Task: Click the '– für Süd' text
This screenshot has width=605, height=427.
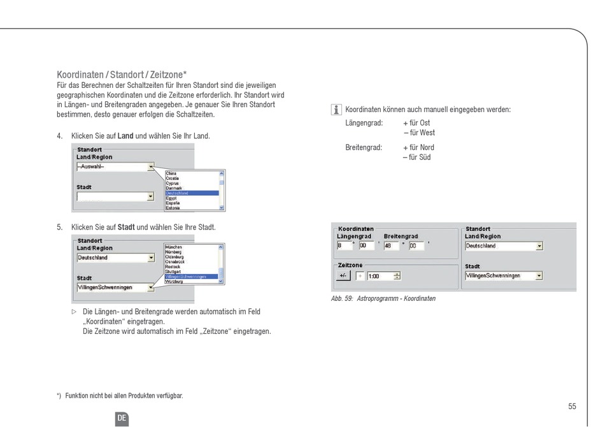Action: click(416, 157)
